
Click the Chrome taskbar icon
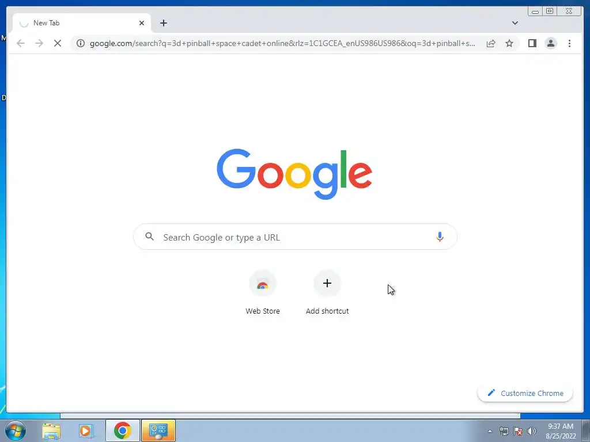tap(123, 430)
